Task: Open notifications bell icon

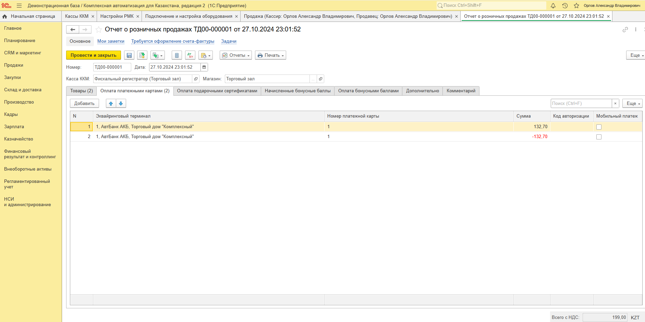Action: [x=553, y=5]
